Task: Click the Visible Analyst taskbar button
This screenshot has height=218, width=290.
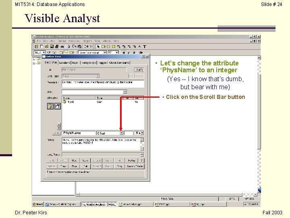Action: click(99, 204)
